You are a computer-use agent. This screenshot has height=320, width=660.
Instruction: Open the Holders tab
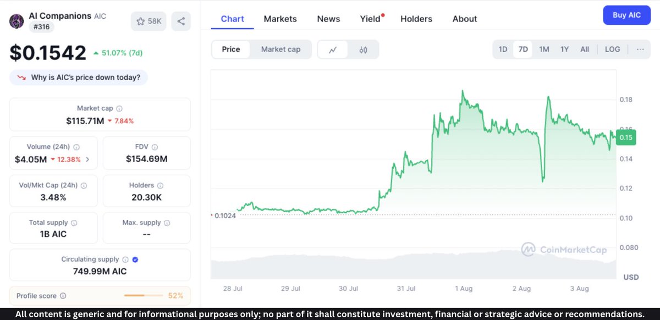(416, 19)
